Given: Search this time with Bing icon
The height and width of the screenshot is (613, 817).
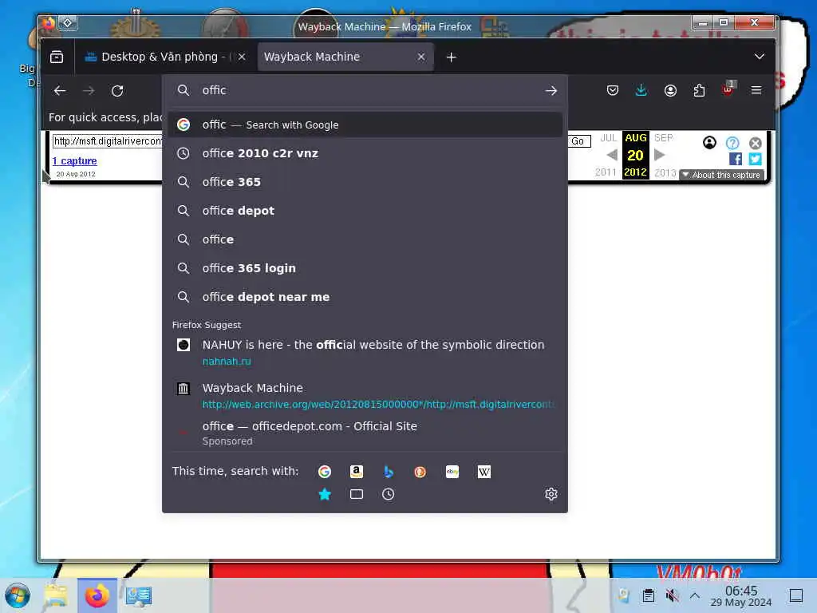Looking at the screenshot, I should point(389,472).
